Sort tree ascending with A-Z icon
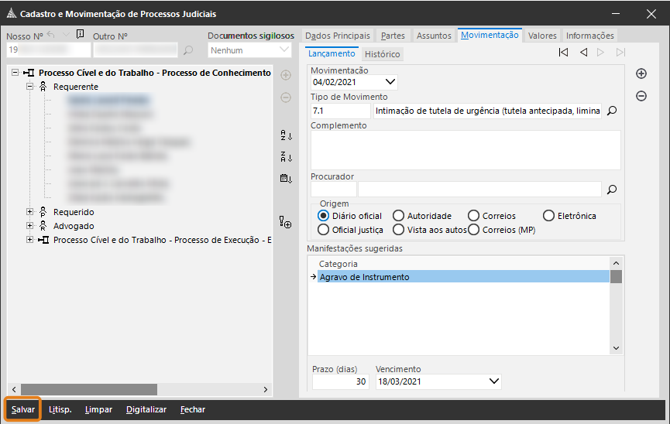 [x=286, y=135]
